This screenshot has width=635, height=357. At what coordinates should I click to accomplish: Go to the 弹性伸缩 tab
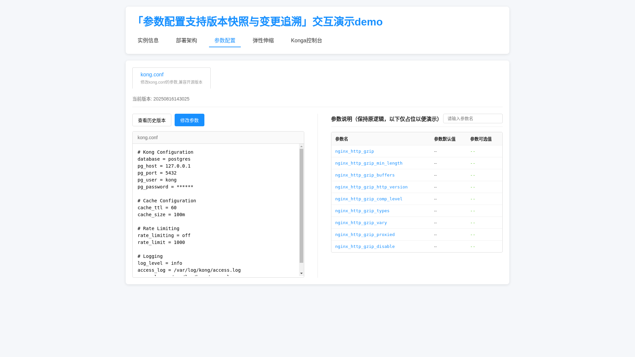[263, 40]
